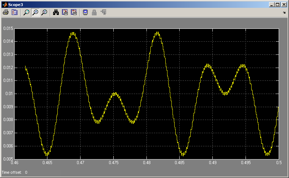Screen dimensions: 289x178
Task: Toggle the floating scope icon
Action: [85, 12]
